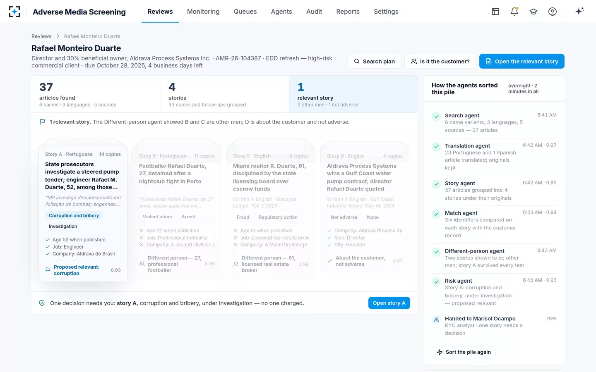Click Open the relevant story button
This screenshot has height=372, width=596.
click(x=522, y=61)
